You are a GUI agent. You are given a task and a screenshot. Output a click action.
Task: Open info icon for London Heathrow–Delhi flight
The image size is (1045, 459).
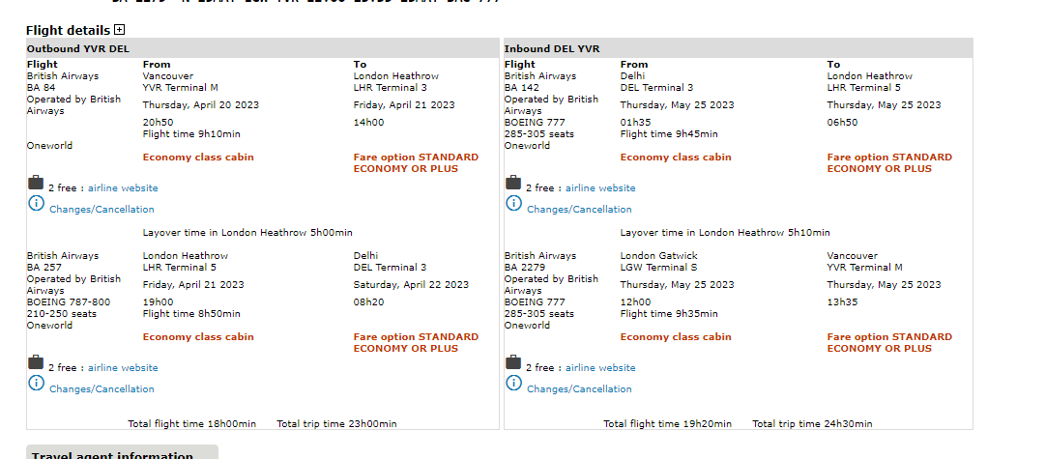point(36,383)
